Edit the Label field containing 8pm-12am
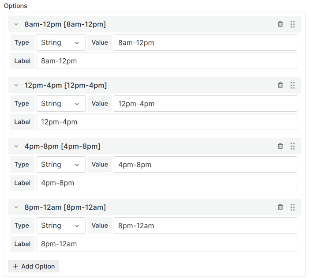311x279 pixels. point(167,244)
